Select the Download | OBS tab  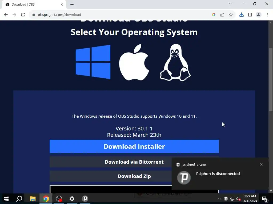(34, 5)
